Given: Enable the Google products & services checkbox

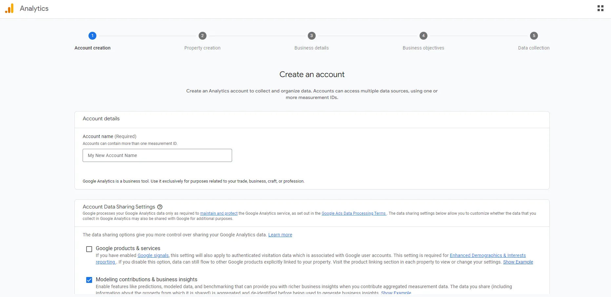Looking at the screenshot, I should pos(89,249).
